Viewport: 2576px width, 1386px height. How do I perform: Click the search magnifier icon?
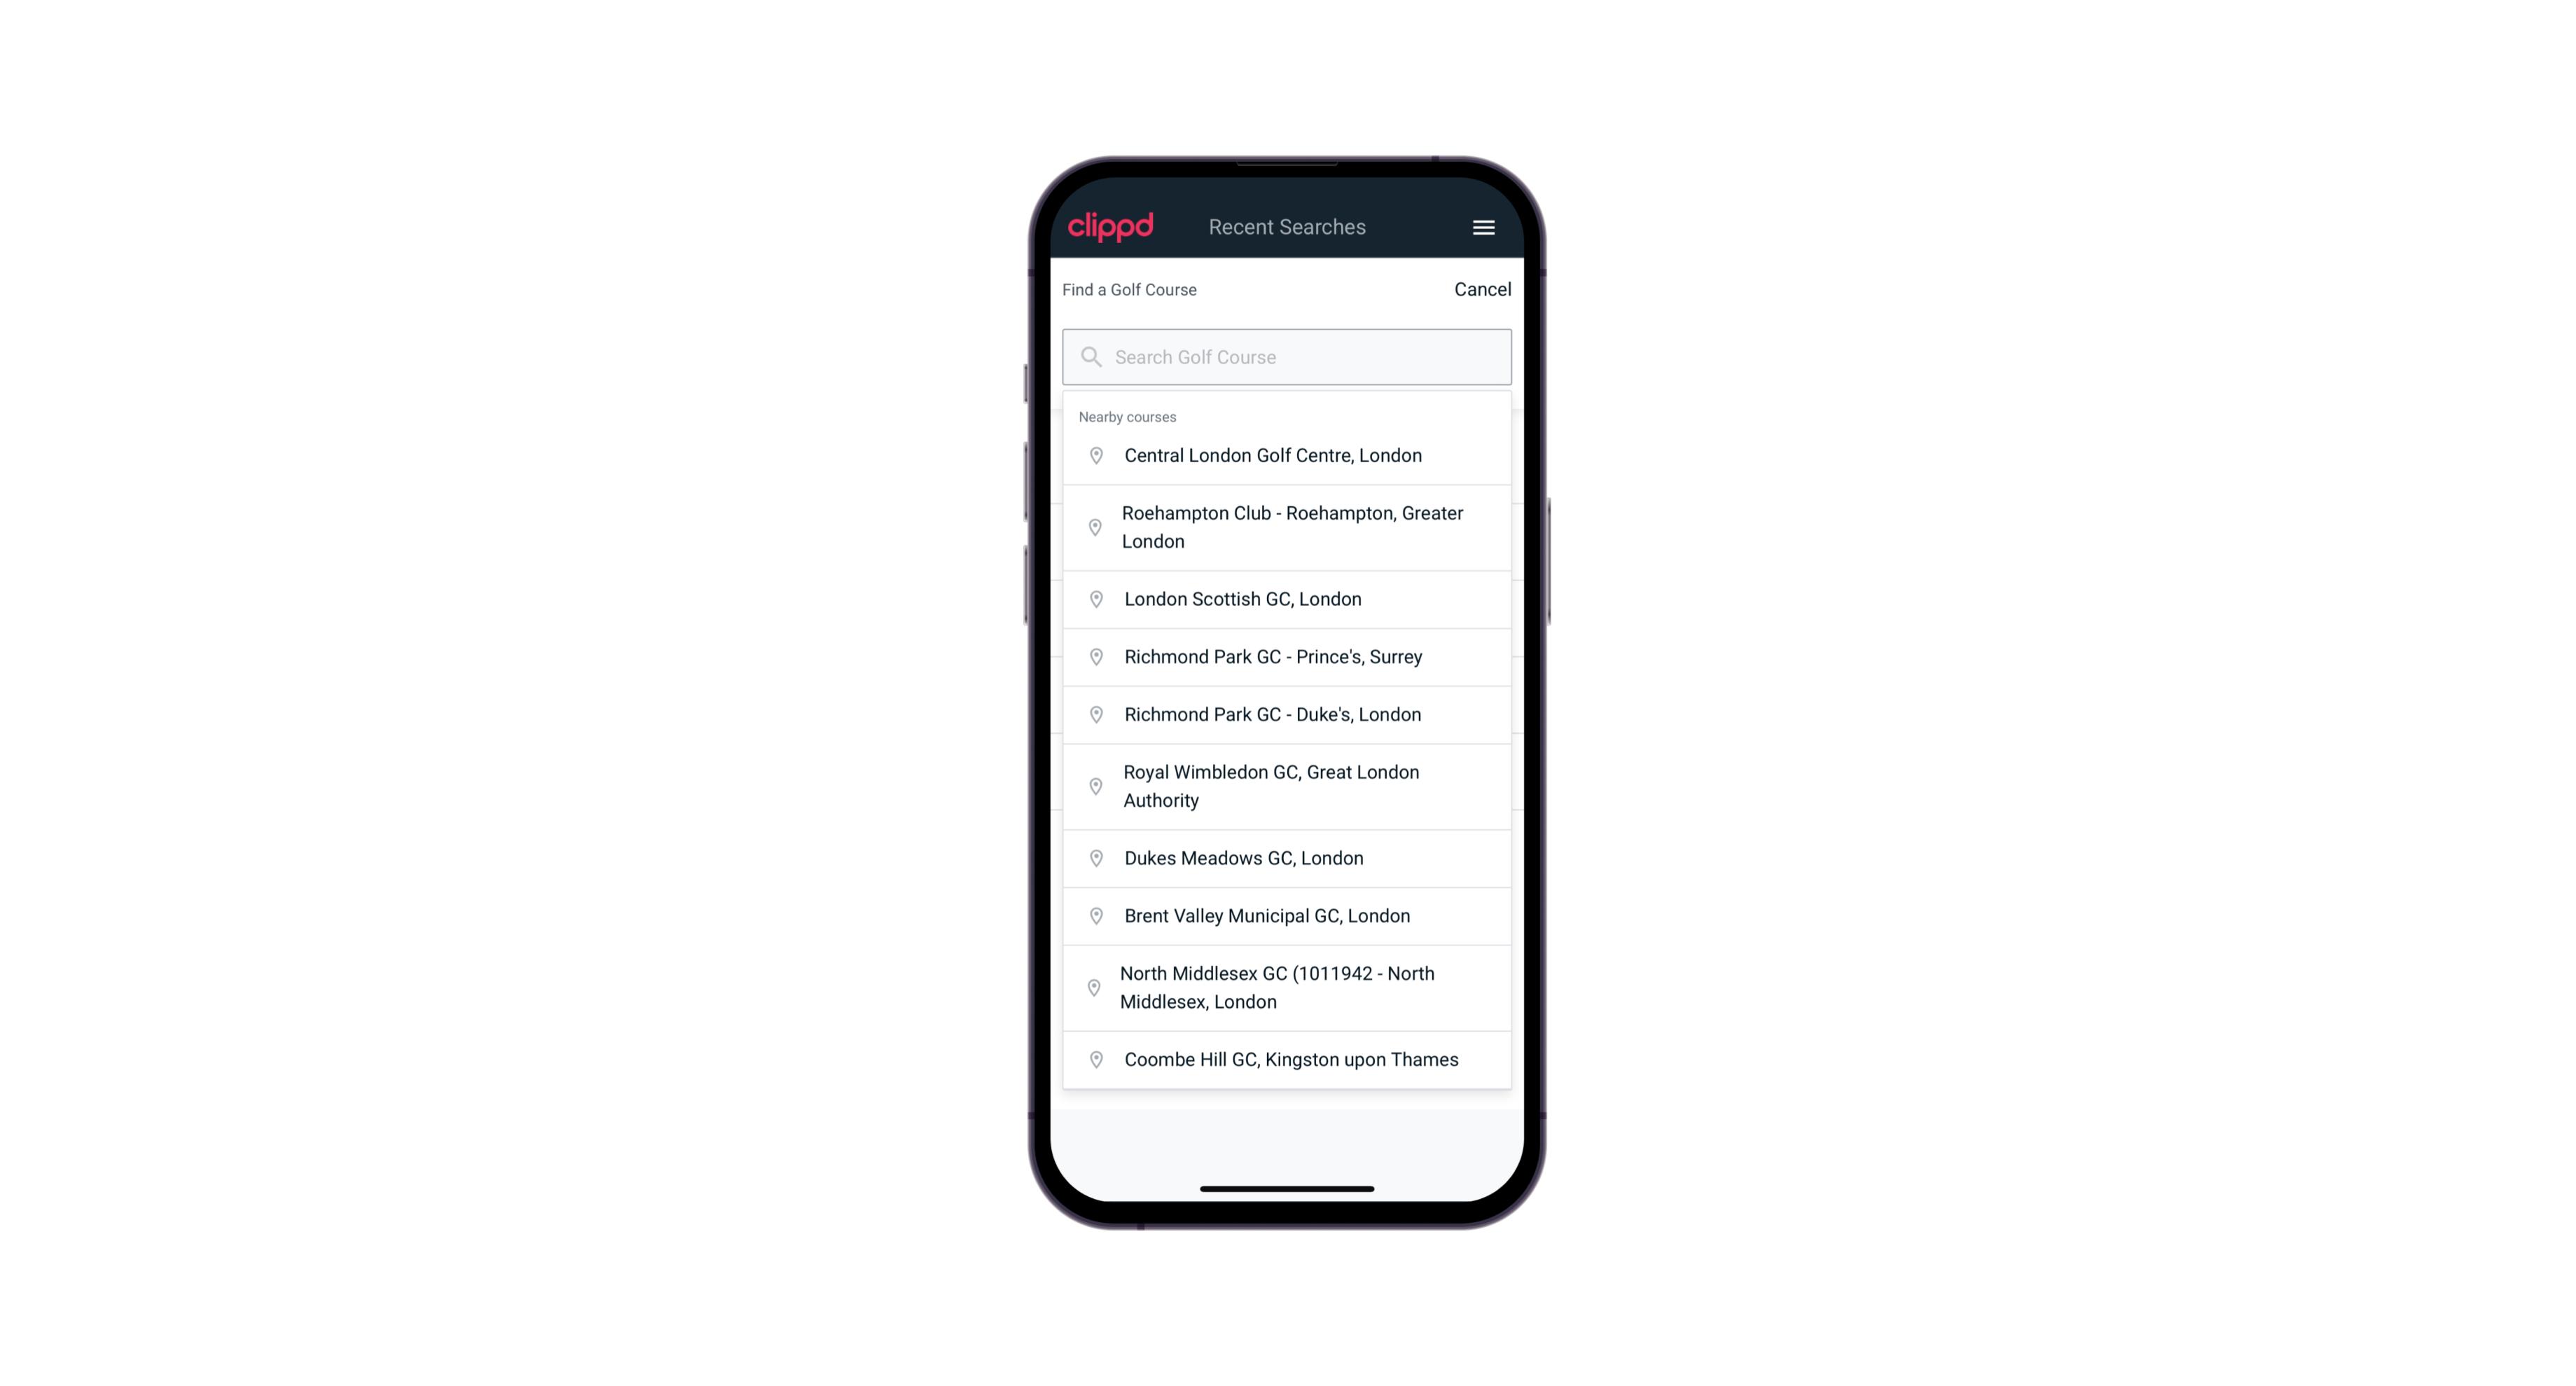point(1090,355)
